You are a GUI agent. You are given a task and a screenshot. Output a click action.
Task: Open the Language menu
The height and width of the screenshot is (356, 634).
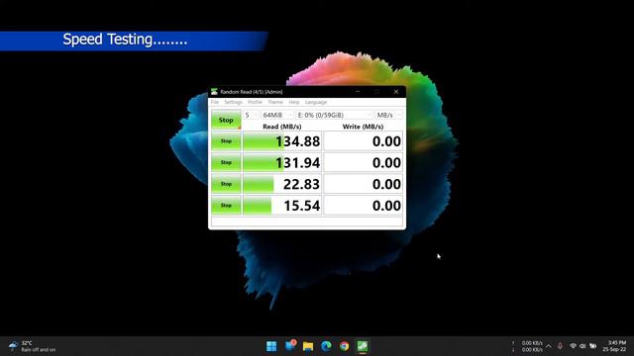coord(316,102)
